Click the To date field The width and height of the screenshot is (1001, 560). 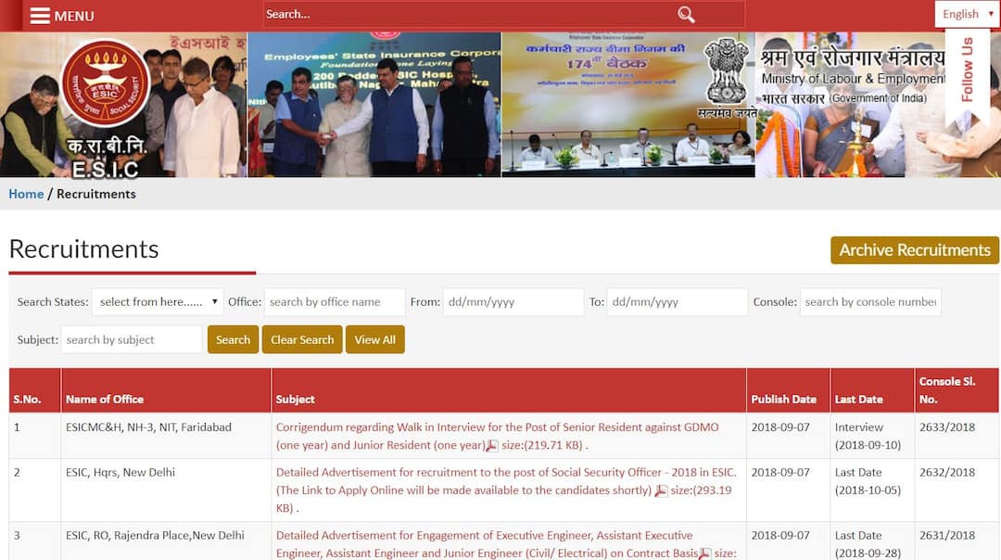678,302
